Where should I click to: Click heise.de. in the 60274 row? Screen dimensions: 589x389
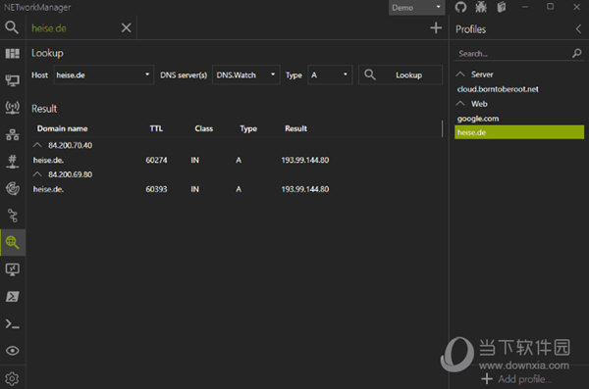48,160
